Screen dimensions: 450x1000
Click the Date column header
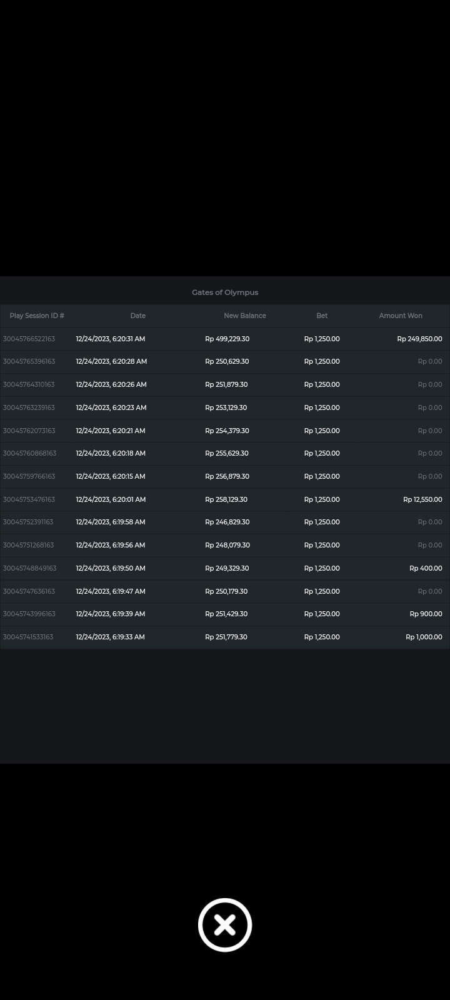[137, 316]
